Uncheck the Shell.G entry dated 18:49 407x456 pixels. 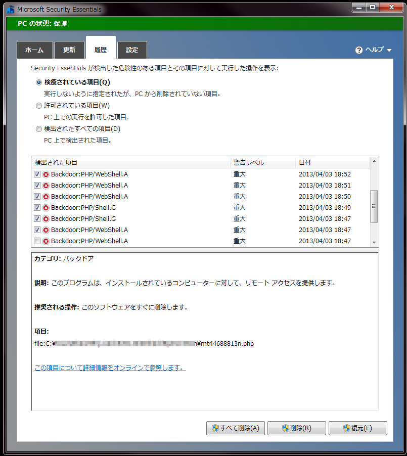37,207
